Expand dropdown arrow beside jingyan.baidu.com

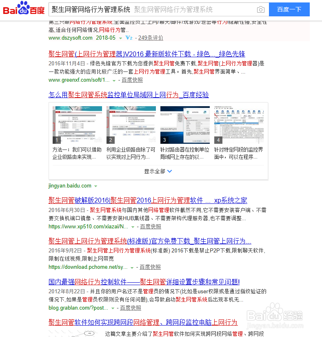pyautogui.click(x=96, y=186)
